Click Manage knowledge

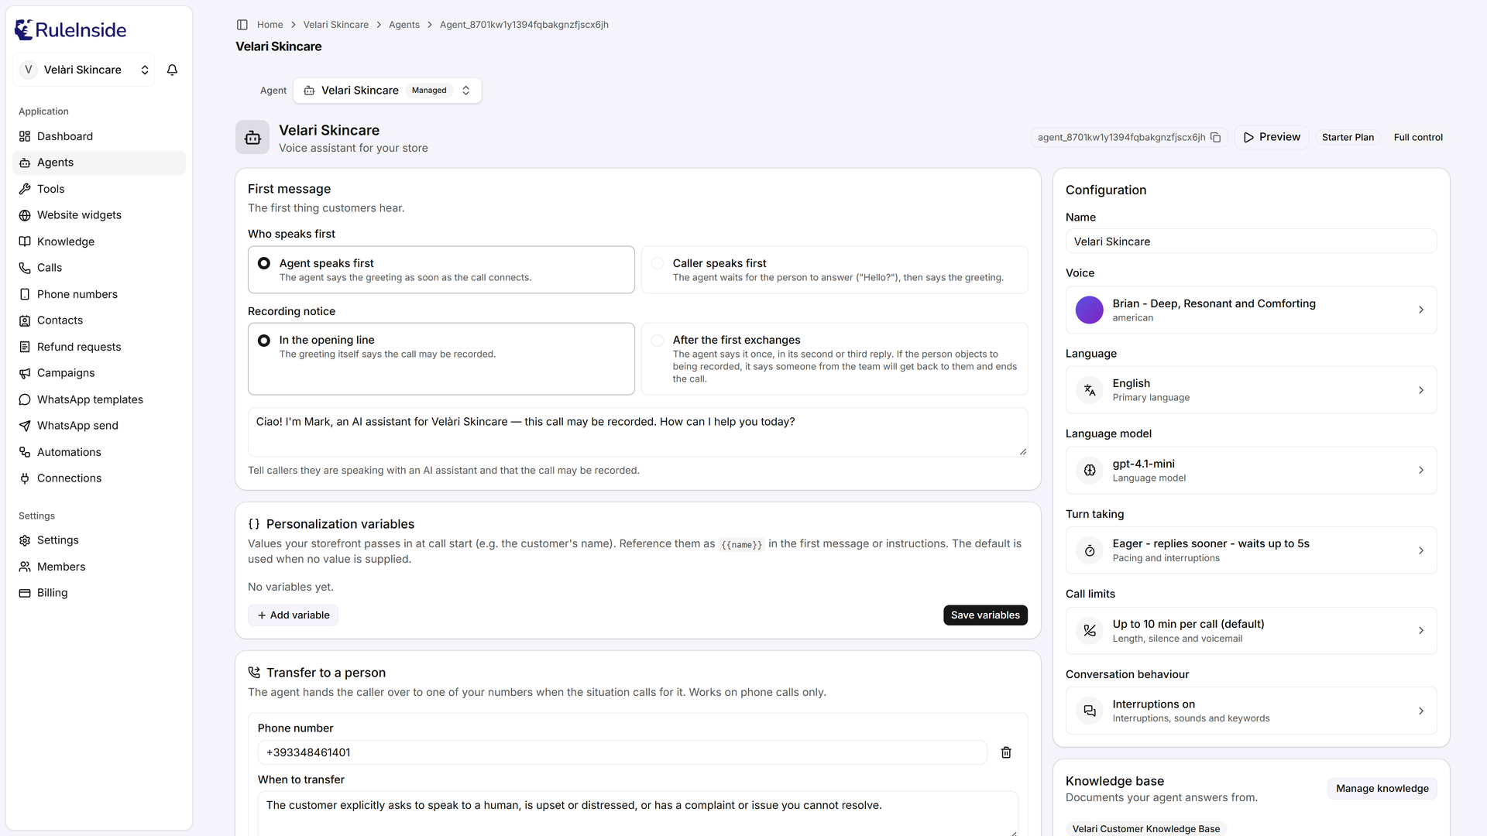[1382, 789]
